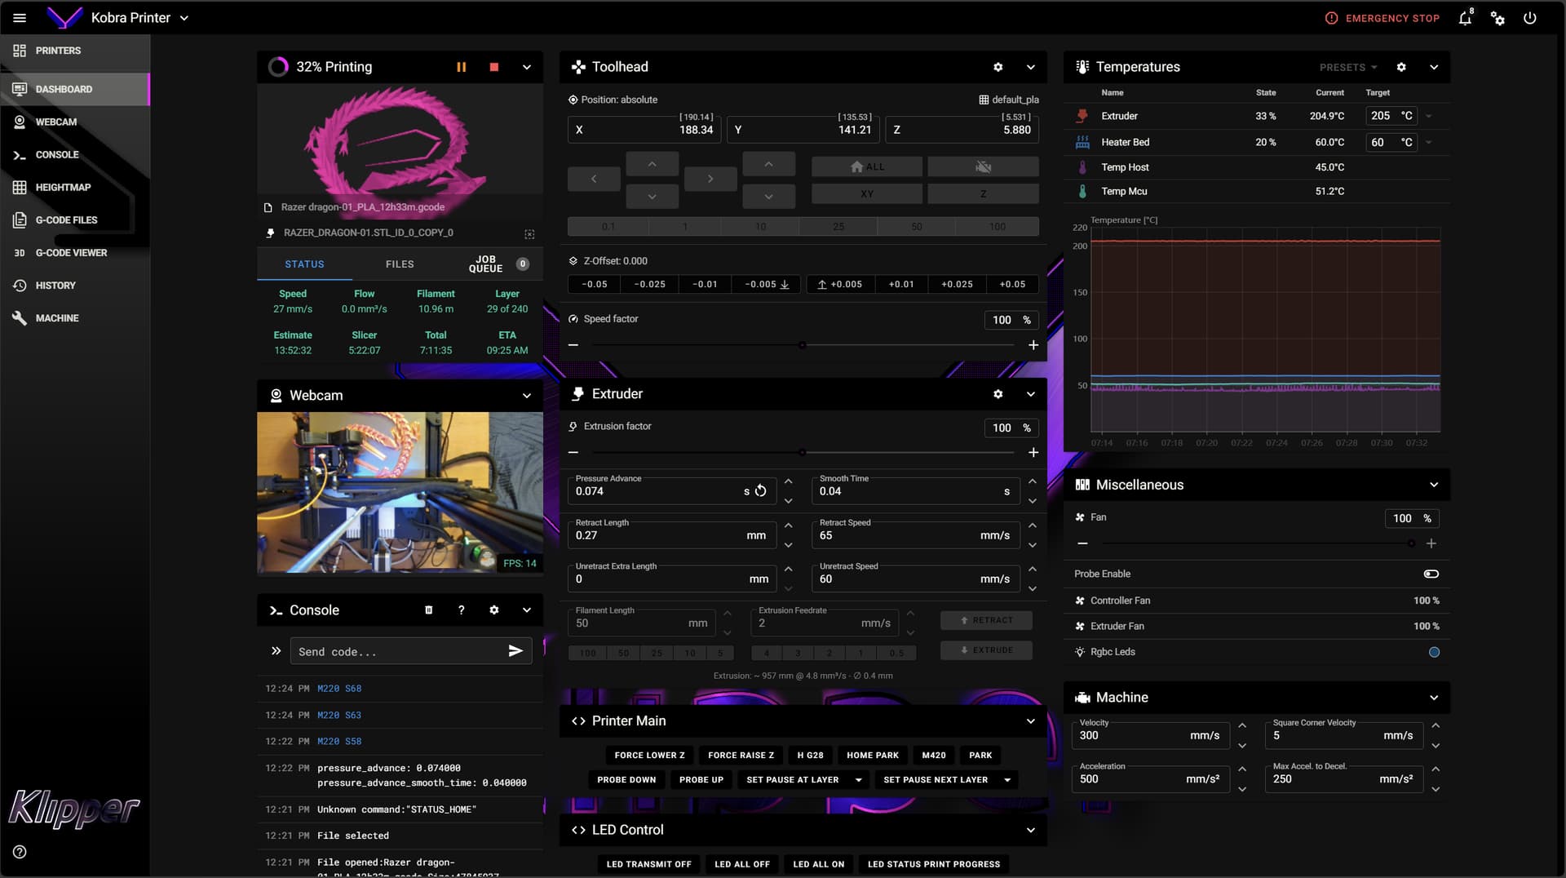Viewport: 1566px width, 878px height.
Task: Increase fan speed with plus icon
Action: (1431, 543)
